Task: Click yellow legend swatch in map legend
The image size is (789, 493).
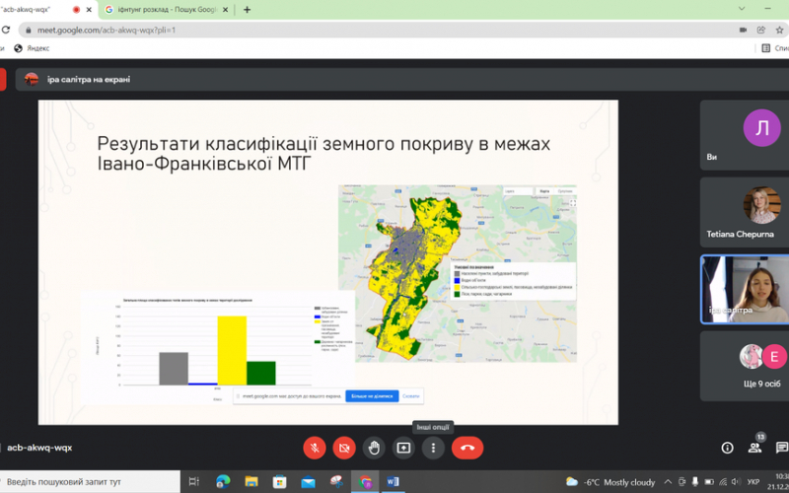Action: coord(457,287)
